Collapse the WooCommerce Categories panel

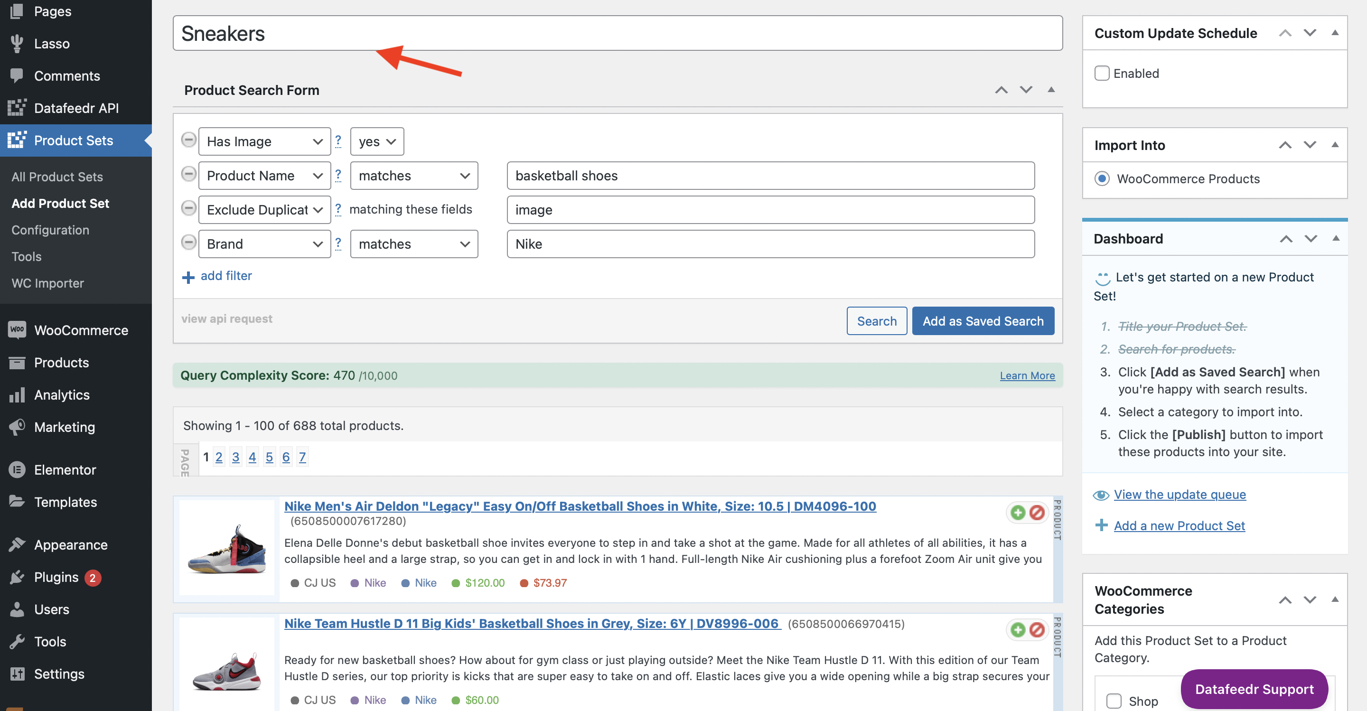1334,599
